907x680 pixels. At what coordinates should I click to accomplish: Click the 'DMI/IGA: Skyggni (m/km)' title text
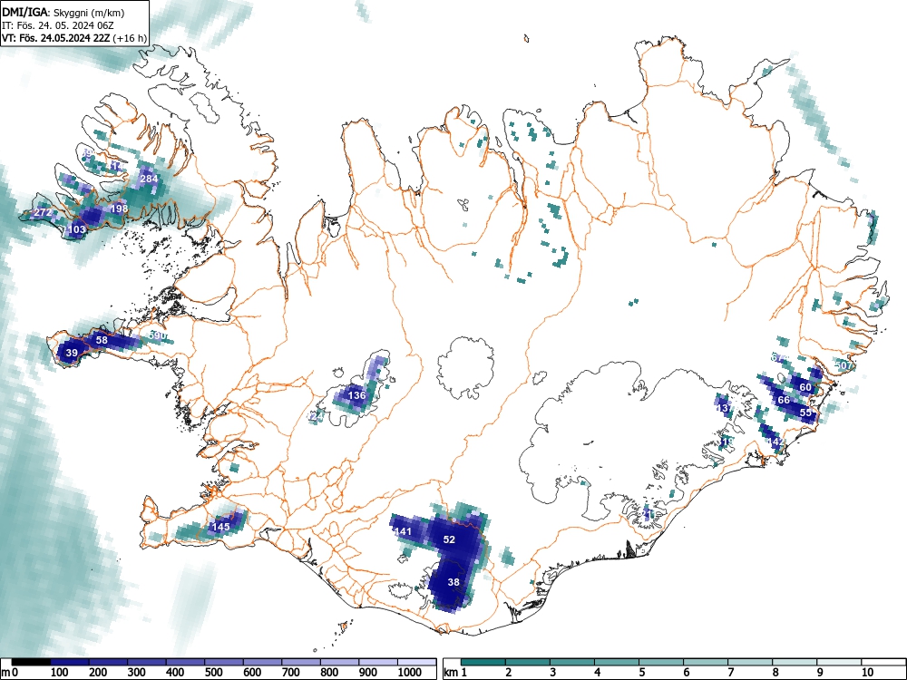63,12
